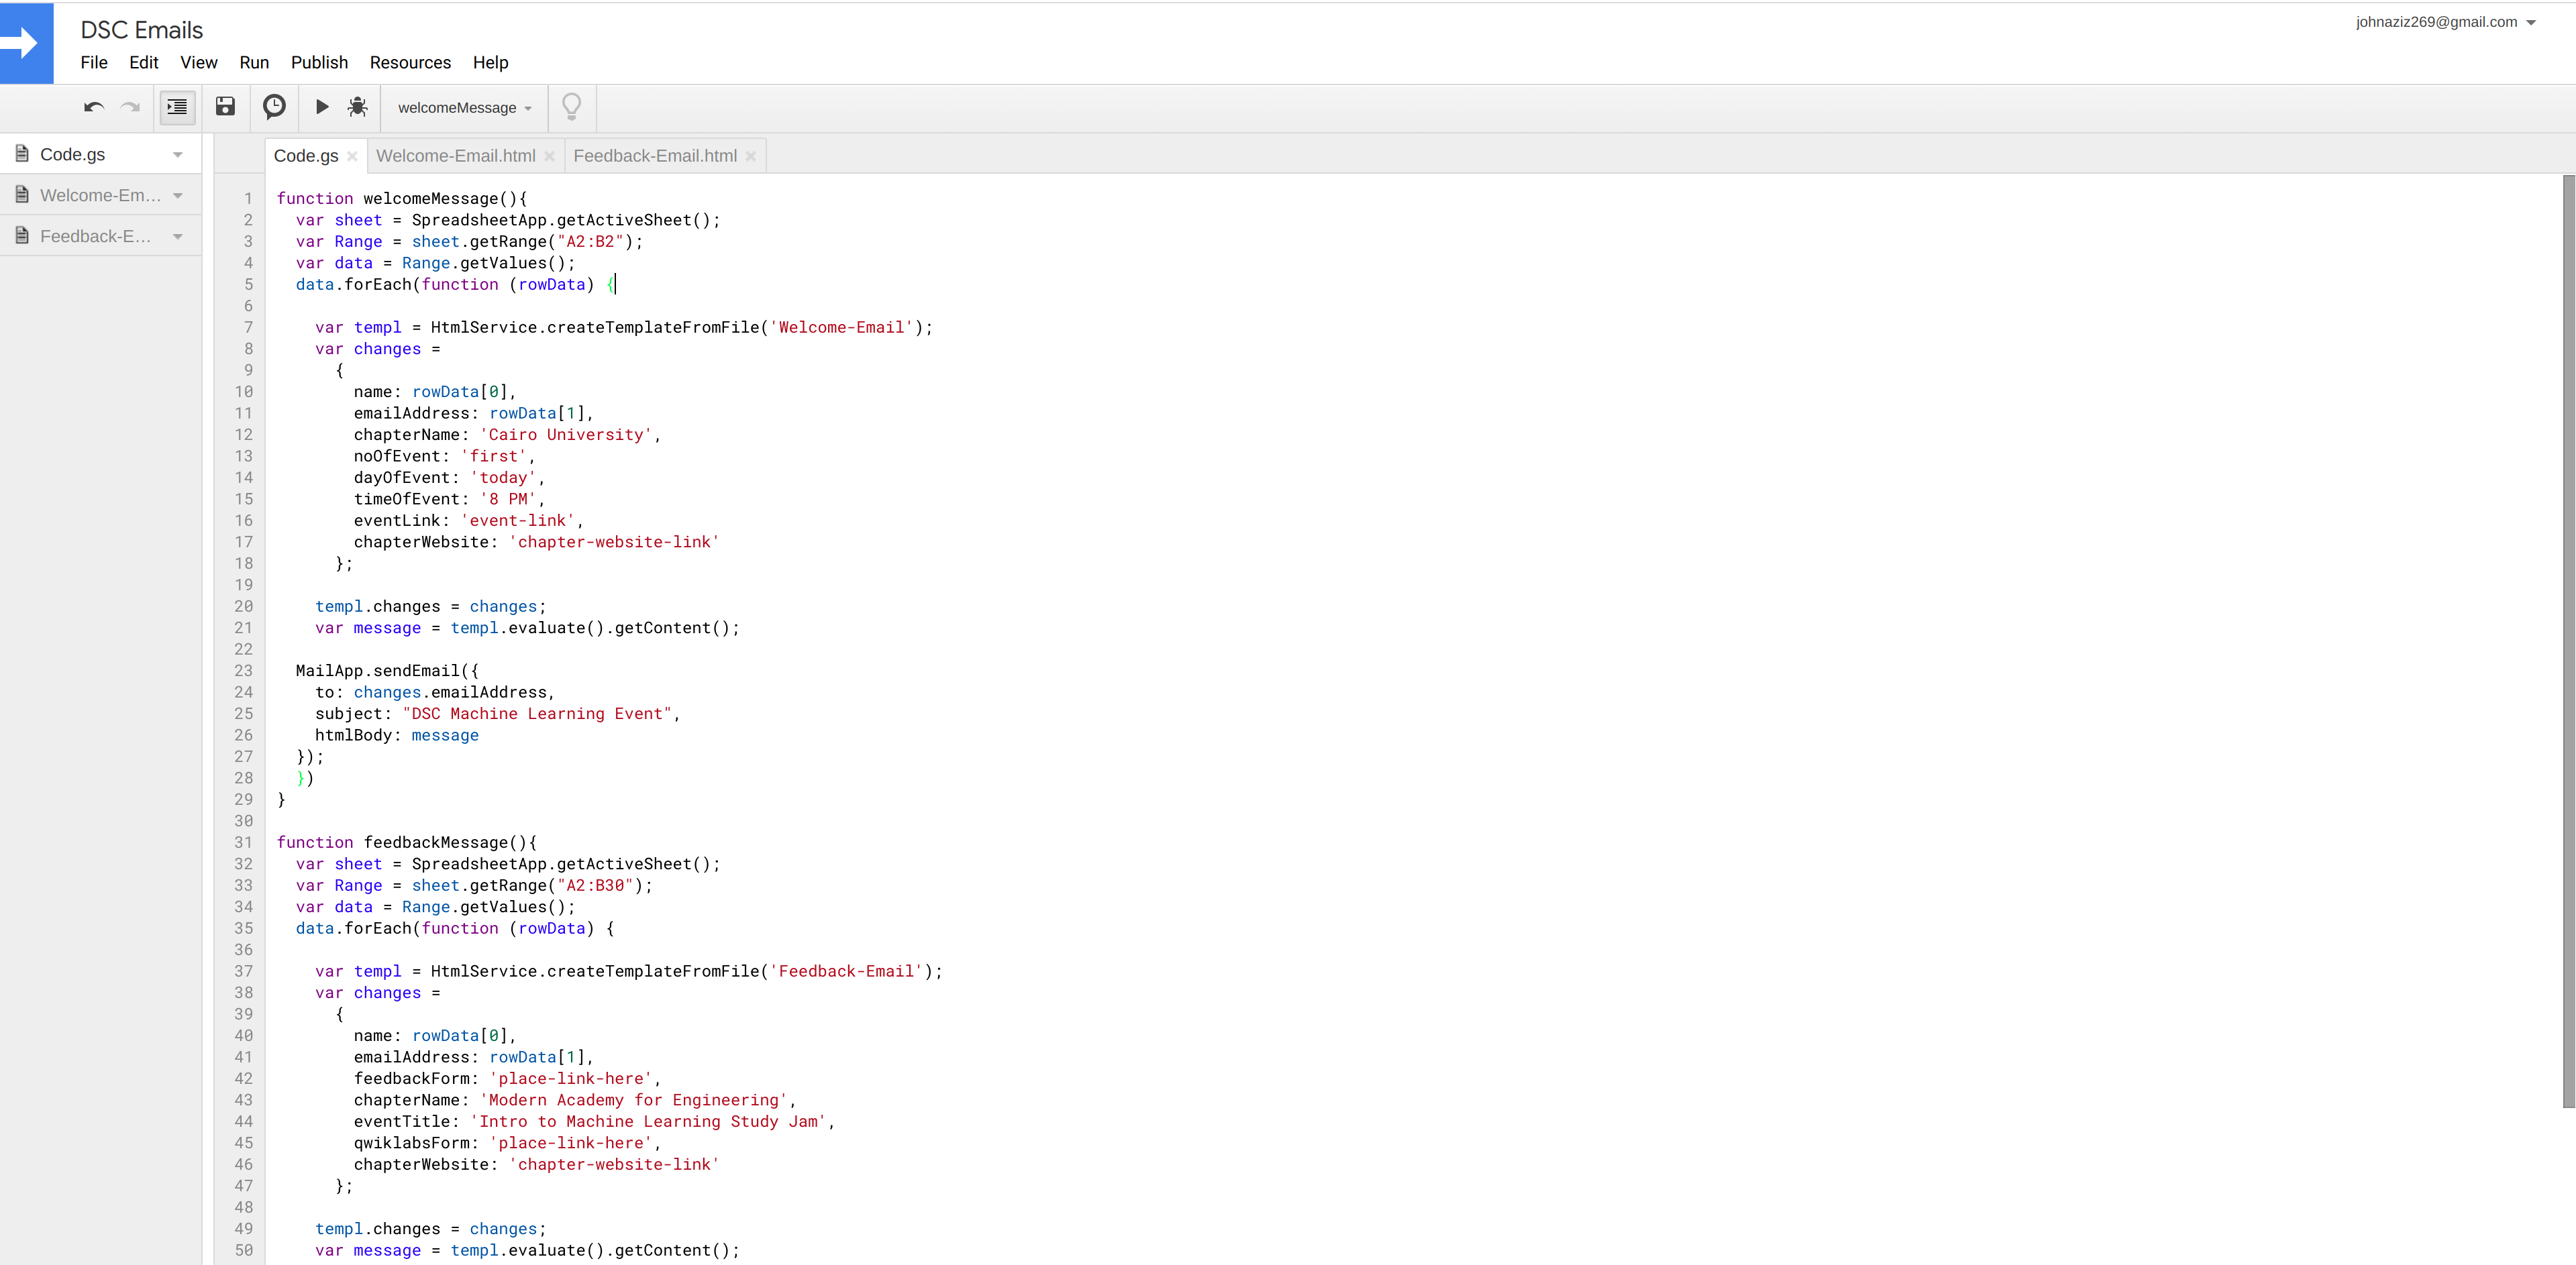Image resolution: width=2576 pixels, height=1265 pixels.
Task: Click the debug bug icon
Action: [x=357, y=107]
